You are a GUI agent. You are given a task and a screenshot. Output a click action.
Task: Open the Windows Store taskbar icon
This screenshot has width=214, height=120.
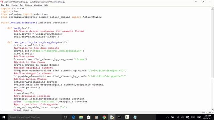(89, 117)
